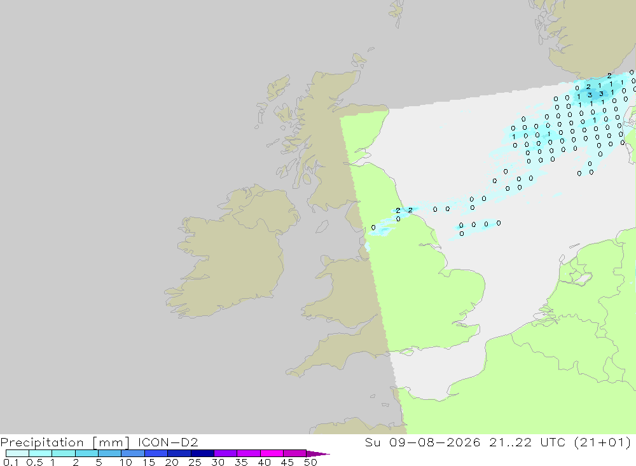
Task: Click the 10–15 mm legend swatch
Action: coord(133,453)
